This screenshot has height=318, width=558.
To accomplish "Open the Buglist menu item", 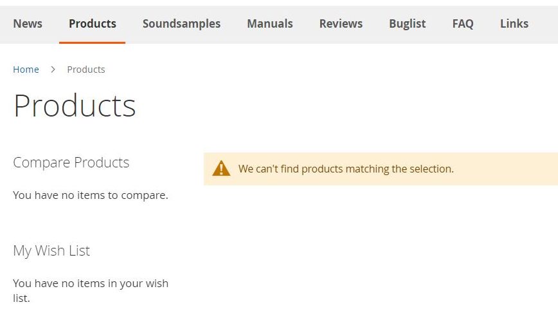I will 407,24.
